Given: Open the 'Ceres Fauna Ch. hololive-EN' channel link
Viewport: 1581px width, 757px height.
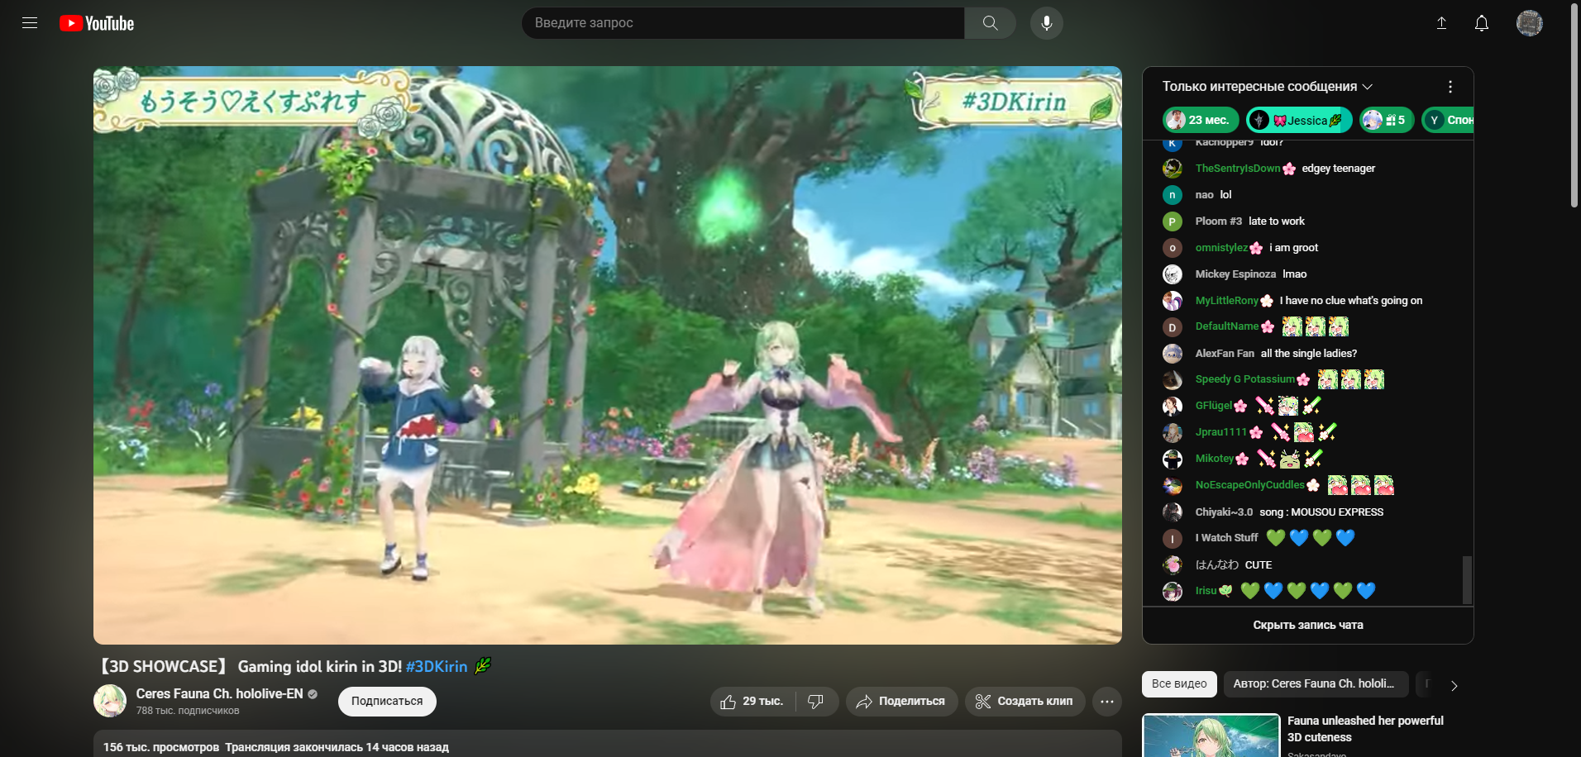Looking at the screenshot, I should [220, 694].
